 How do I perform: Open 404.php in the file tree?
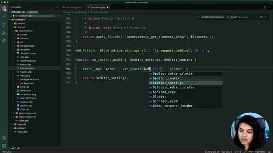[25, 57]
